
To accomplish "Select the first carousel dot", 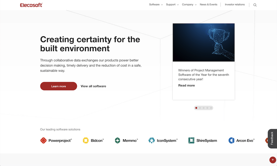I will click(x=196, y=108).
